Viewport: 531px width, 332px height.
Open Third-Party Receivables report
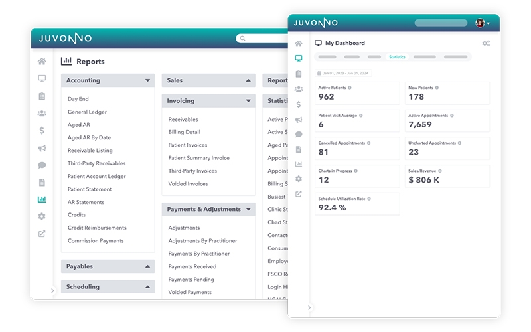(96, 163)
